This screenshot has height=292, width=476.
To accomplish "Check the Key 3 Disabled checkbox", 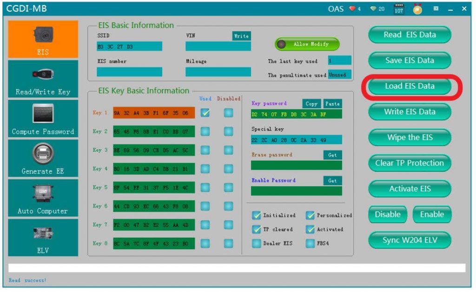I will pos(229,150).
